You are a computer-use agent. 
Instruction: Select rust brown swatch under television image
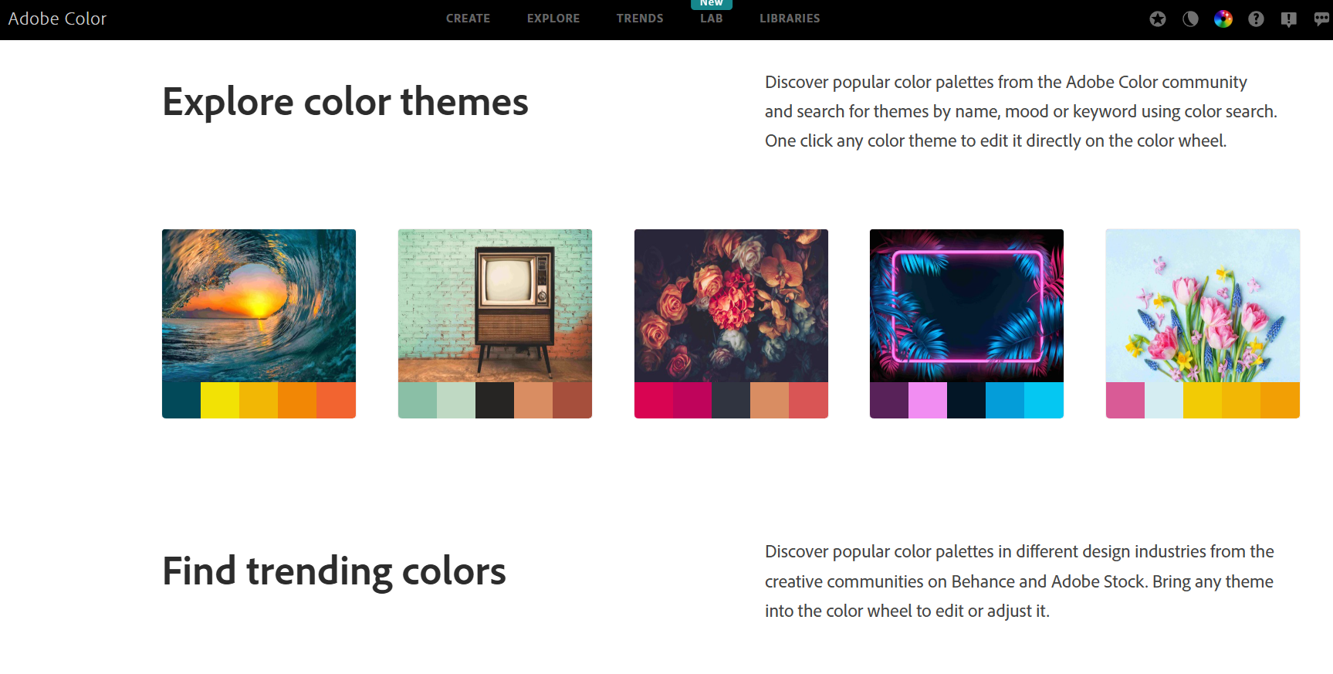(x=572, y=400)
